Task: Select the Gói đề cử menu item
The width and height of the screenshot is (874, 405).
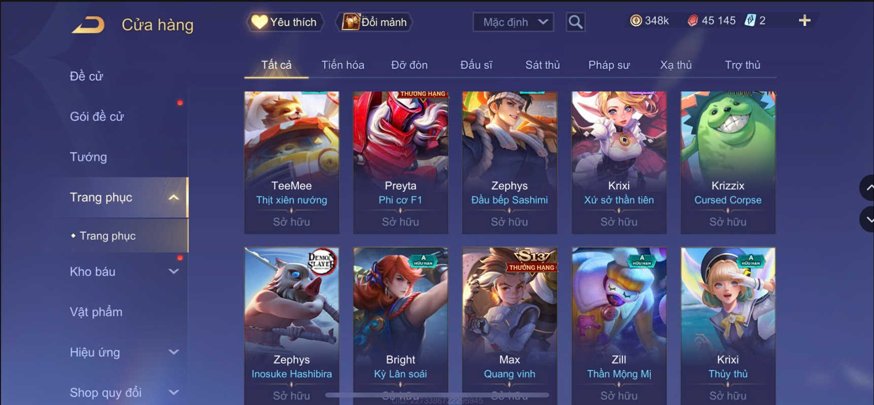Action: pyautogui.click(x=96, y=116)
